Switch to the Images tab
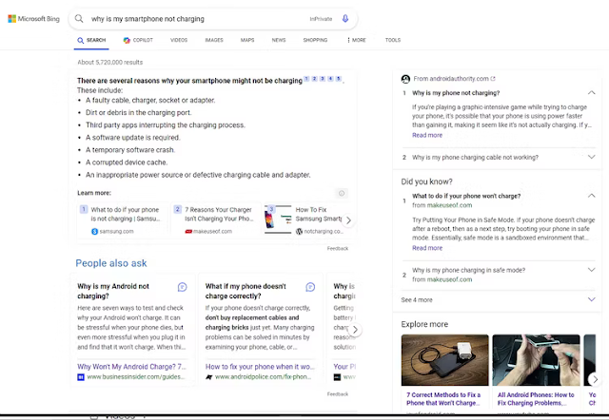 pyautogui.click(x=214, y=40)
